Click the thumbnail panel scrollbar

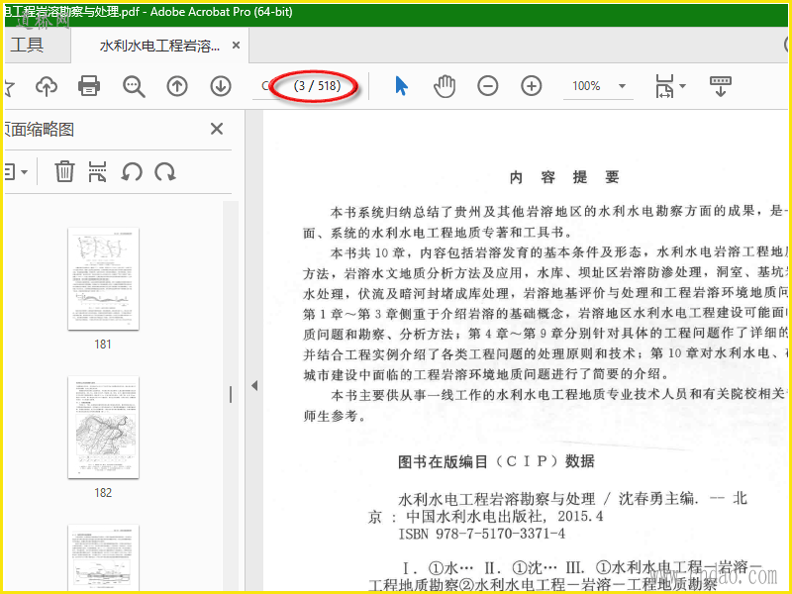click(x=231, y=394)
